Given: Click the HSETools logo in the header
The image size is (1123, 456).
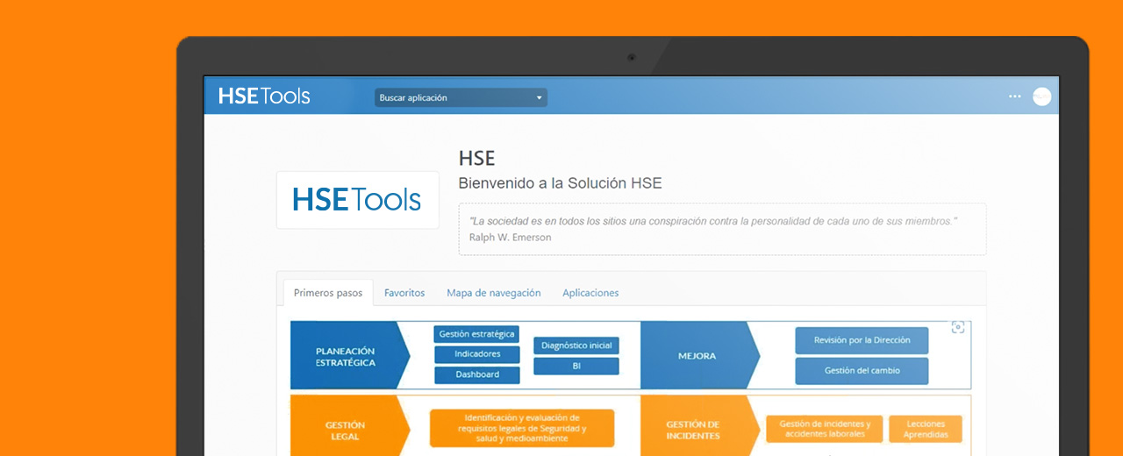Looking at the screenshot, I should [x=264, y=96].
